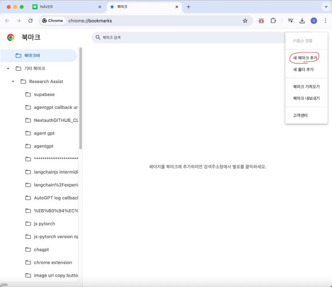Screen dimensions: 332x287
Task: Reload the page
Action: 30,21
